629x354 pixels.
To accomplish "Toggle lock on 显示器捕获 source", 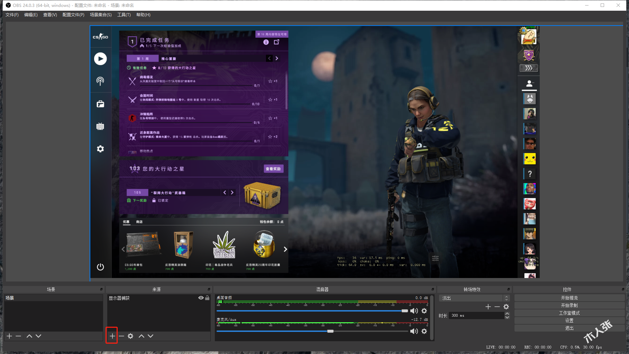I will (207, 298).
